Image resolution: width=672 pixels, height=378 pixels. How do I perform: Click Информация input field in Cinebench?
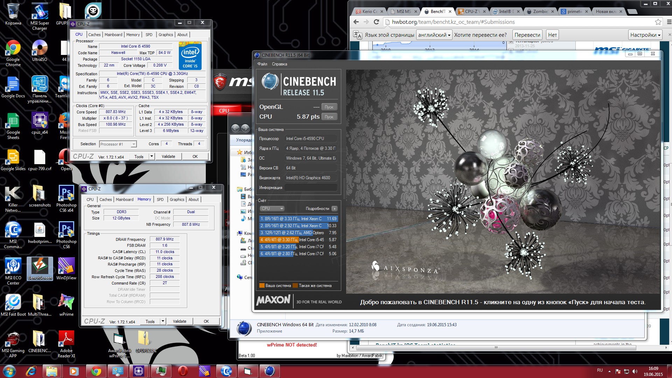(x=311, y=188)
